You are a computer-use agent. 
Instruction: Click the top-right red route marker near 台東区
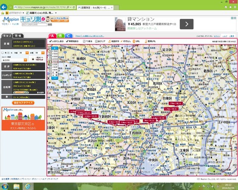tap(176, 103)
